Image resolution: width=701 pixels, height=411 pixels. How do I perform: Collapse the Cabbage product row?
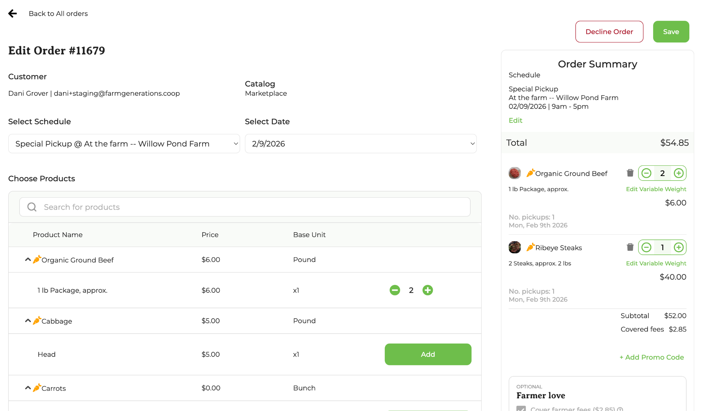point(28,321)
